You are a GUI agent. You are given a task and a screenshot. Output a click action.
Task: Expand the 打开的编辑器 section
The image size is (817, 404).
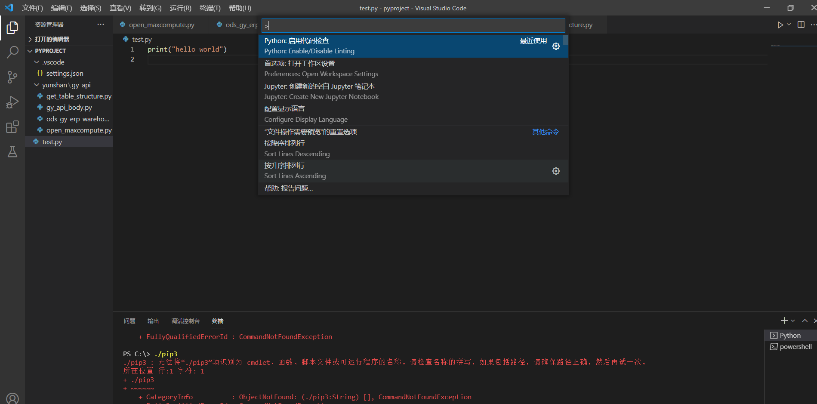(x=69, y=39)
